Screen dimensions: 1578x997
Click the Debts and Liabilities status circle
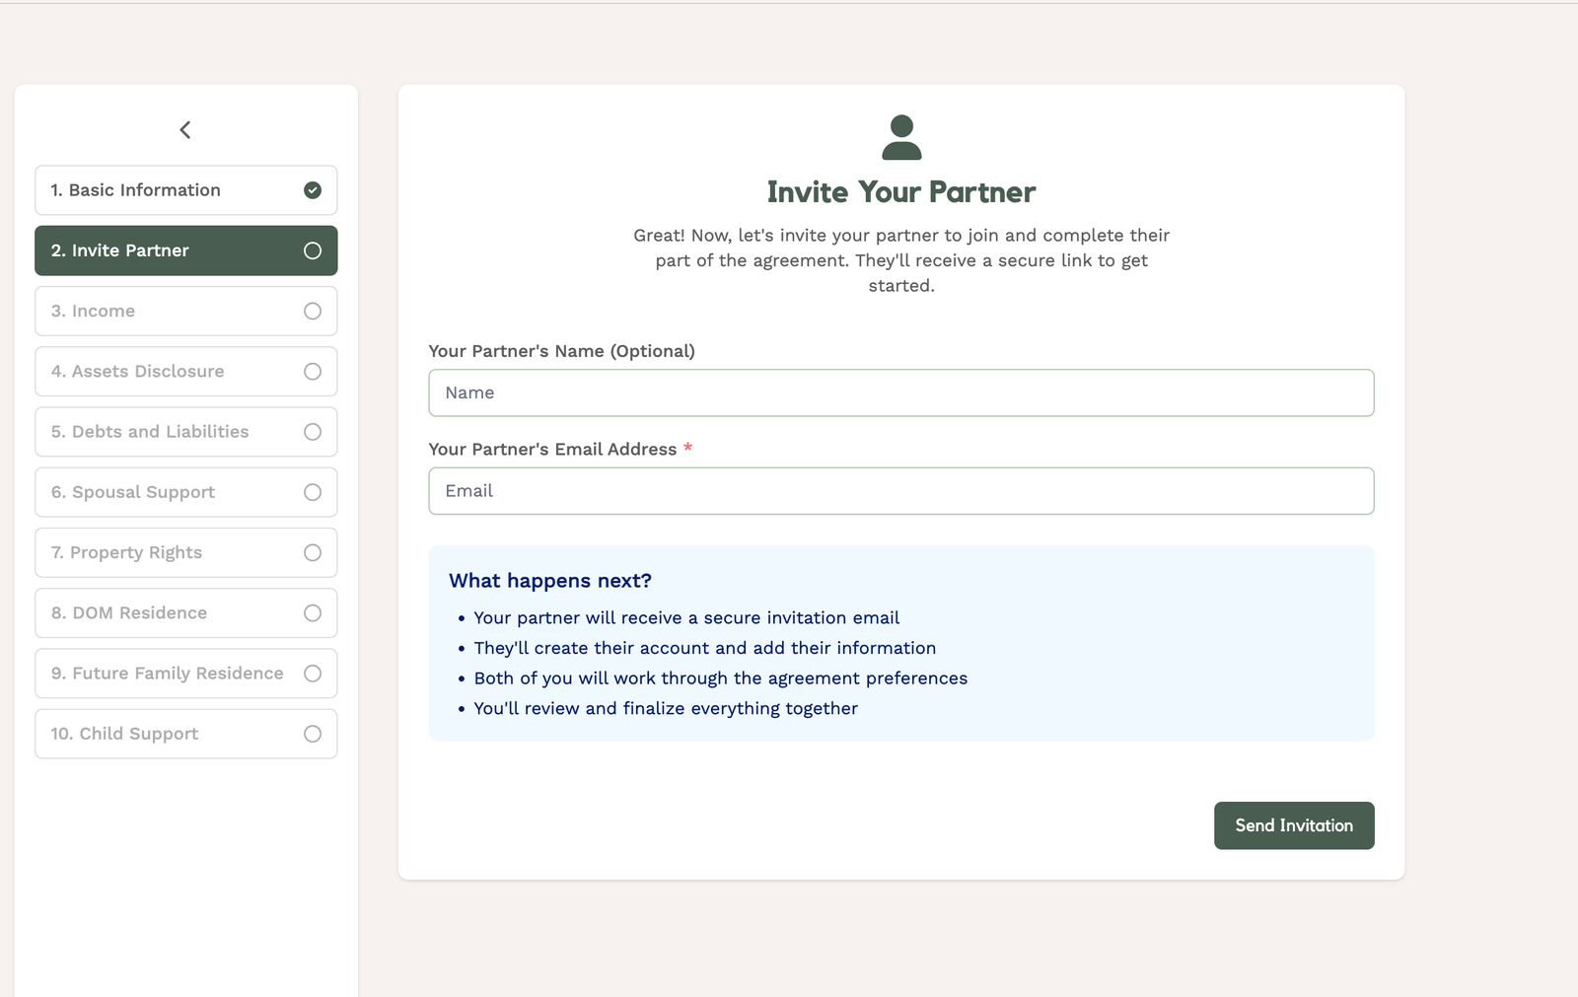pyautogui.click(x=313, y=432)
